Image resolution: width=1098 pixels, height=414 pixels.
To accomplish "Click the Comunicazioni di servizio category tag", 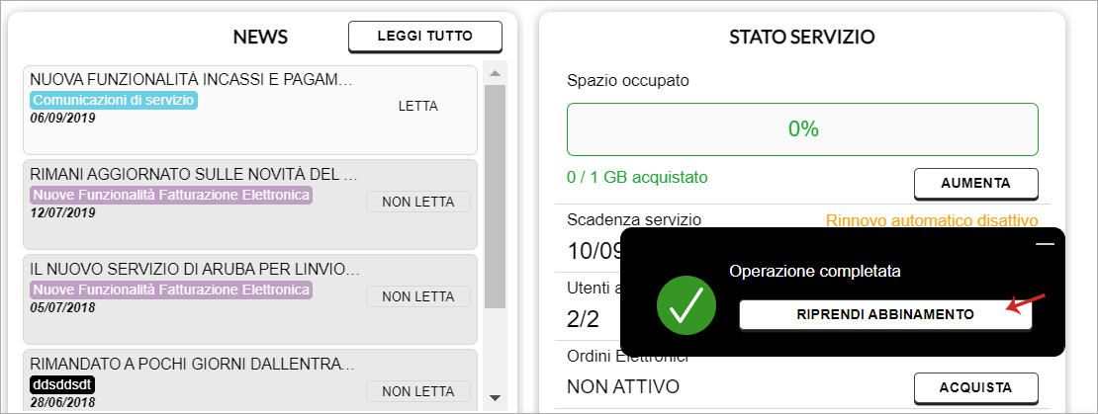I will 114,100.
